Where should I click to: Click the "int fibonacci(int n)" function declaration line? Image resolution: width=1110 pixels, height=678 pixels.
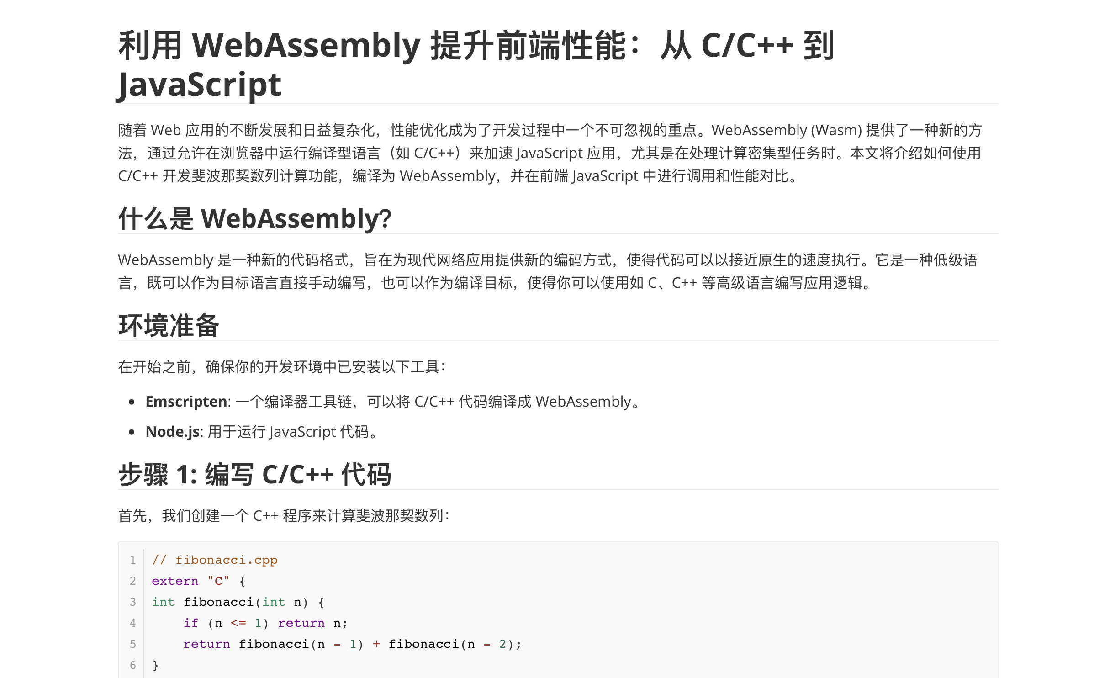coord(238,602)
